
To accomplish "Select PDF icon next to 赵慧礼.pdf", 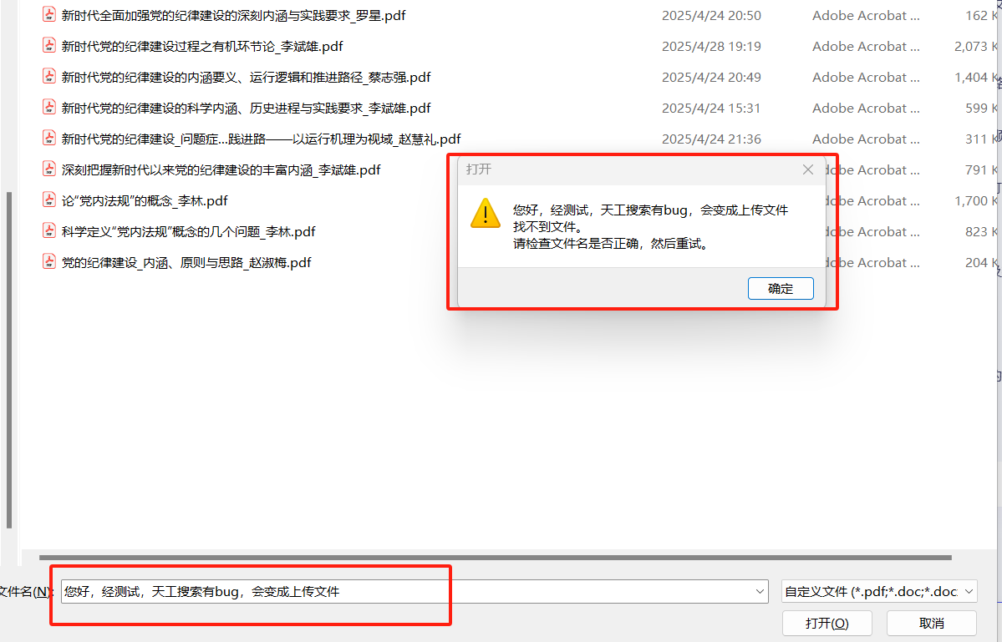I will coord(49,138).
